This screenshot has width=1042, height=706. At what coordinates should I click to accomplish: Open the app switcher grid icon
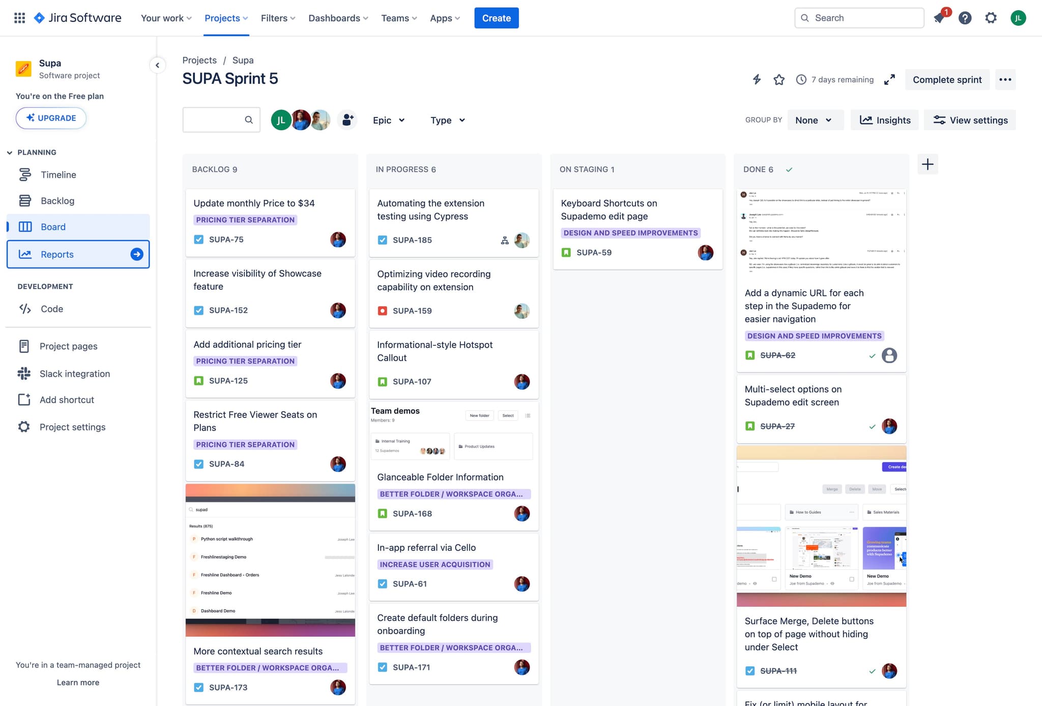[x=19, y=18]
